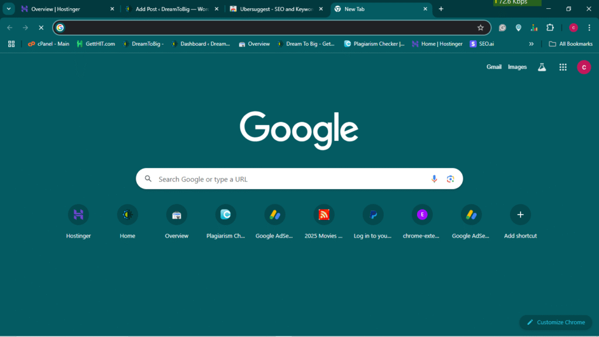This screenshot has width=599, height=337.
Task: Open the Google apps grid
Action: [563, 67]
